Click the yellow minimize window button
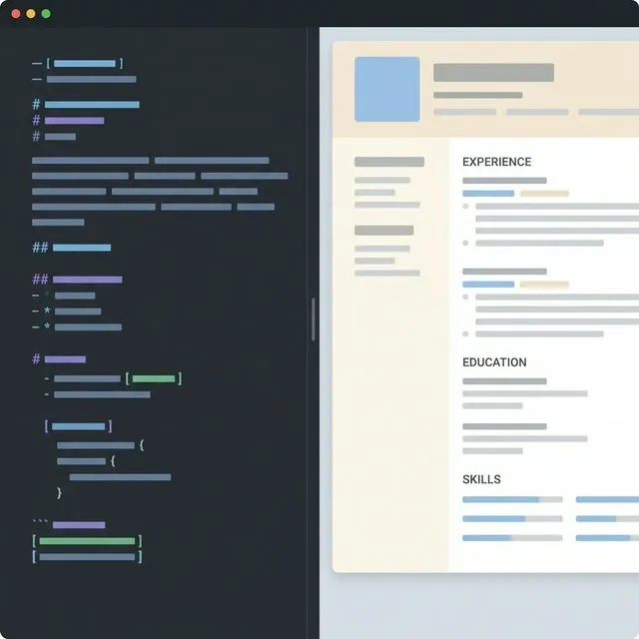The image size is (639, 639). (31, 14)
